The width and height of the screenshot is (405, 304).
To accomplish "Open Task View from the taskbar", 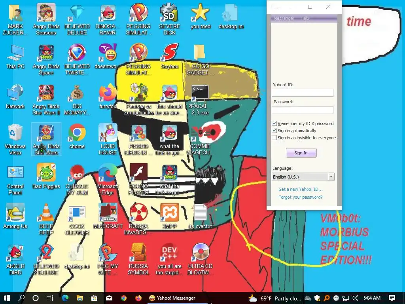I will point(49,298).
